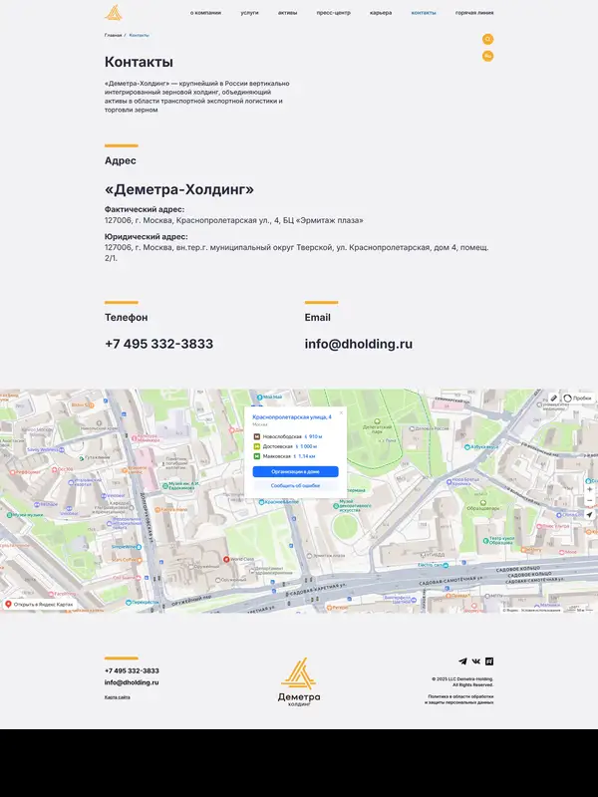Open the «пресс-центр» menu item
Viewport: 598px width, 797px height.
pos(333,13)
